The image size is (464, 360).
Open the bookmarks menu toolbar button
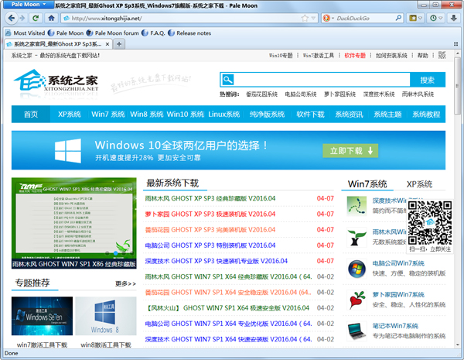(415, 18)
